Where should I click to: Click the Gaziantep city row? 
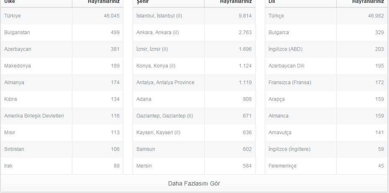tap(194, 116)
